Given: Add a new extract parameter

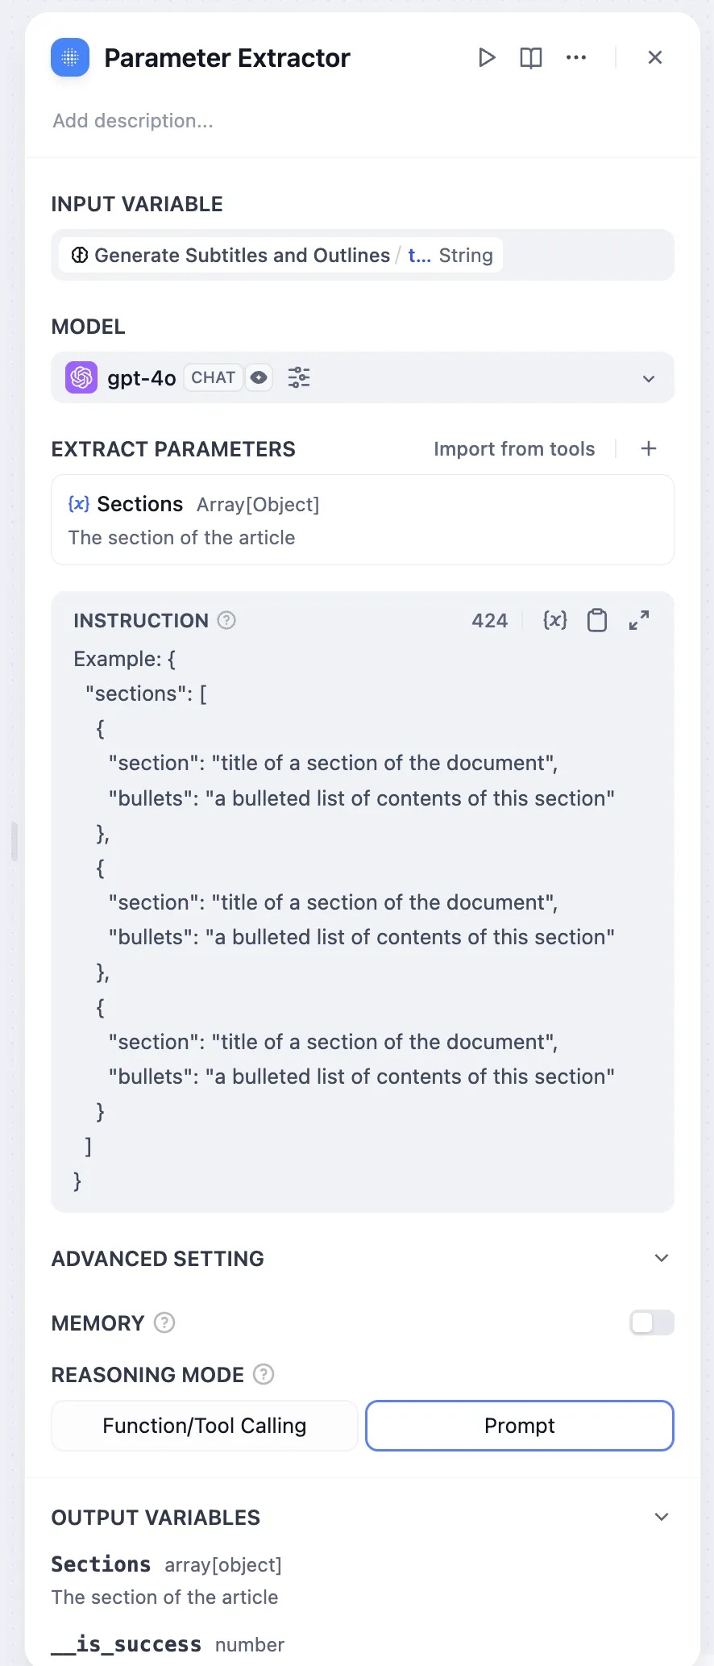Looking at the screenshot, I should click(649, 448).
